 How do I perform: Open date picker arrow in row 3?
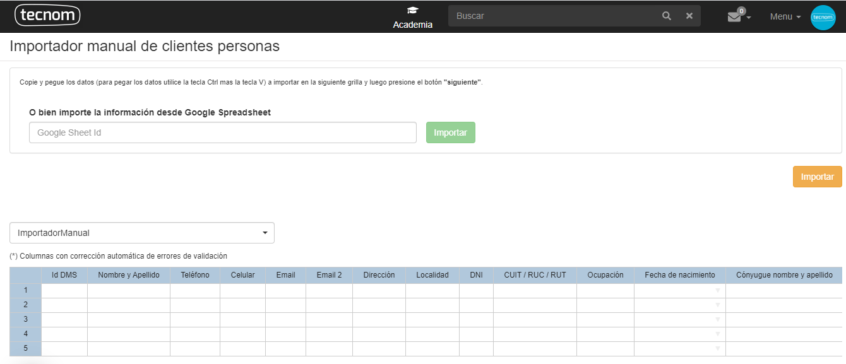click(x=718, y=320)
